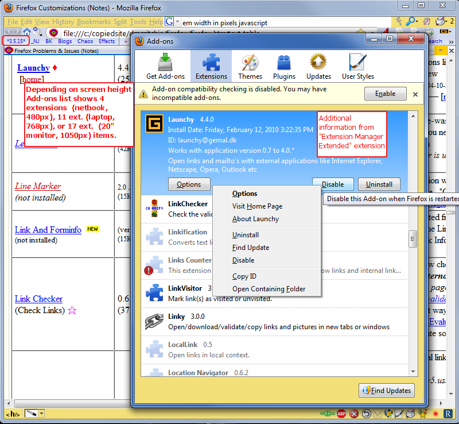Viewport: 459px width, 424px height.
Task: Open the Get Add-ons pane
Action: coord(165,67)
